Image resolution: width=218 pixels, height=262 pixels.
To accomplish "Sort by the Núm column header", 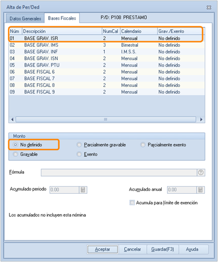I will 15,31.
